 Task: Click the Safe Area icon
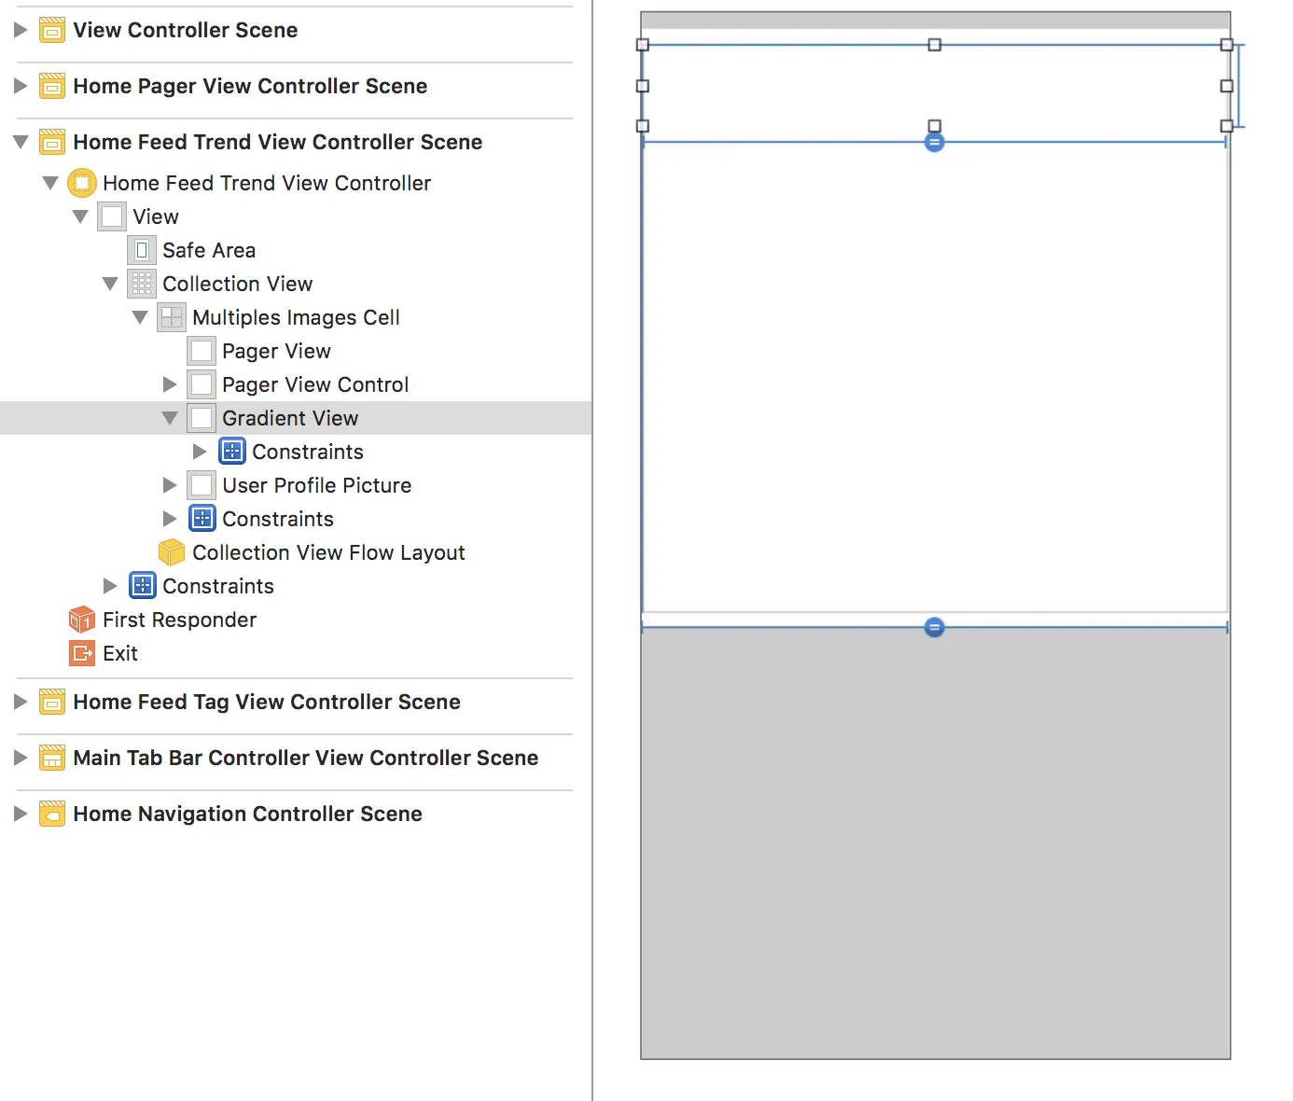click(142, 250)
